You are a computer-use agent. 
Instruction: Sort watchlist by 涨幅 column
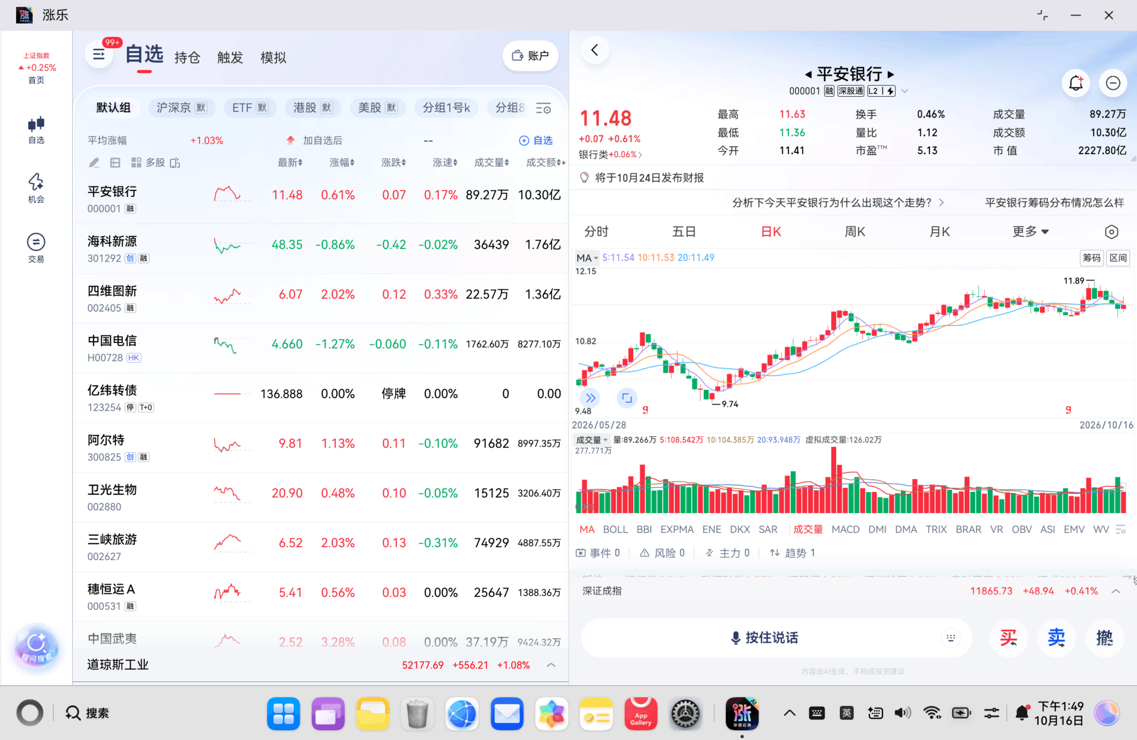[x=342, y=163]
